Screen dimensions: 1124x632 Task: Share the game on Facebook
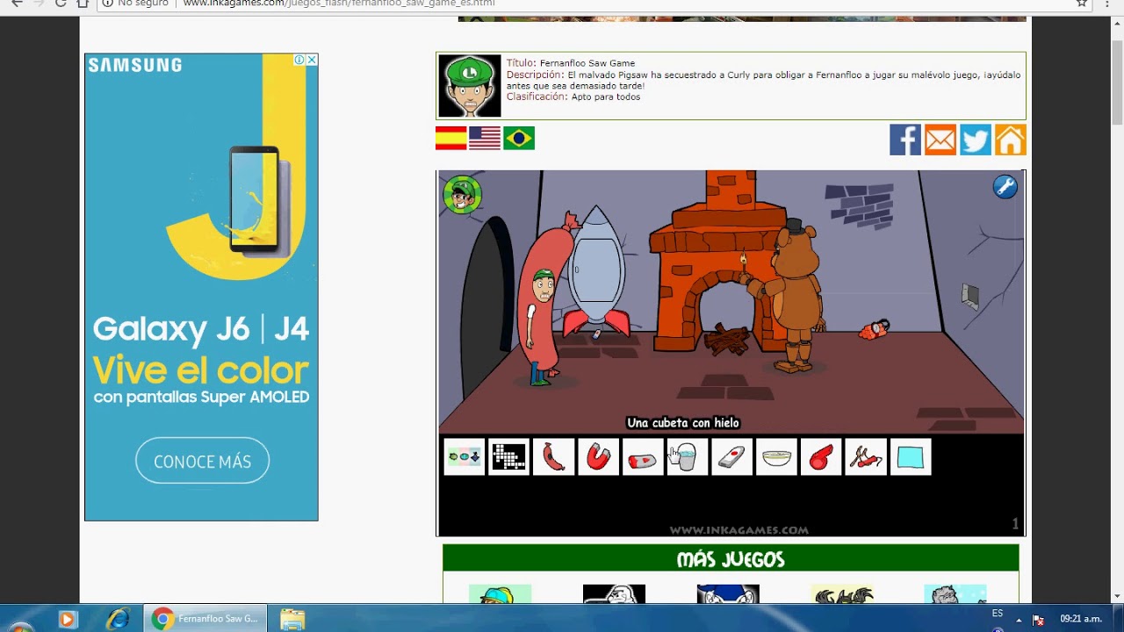[x=905, y=140]
